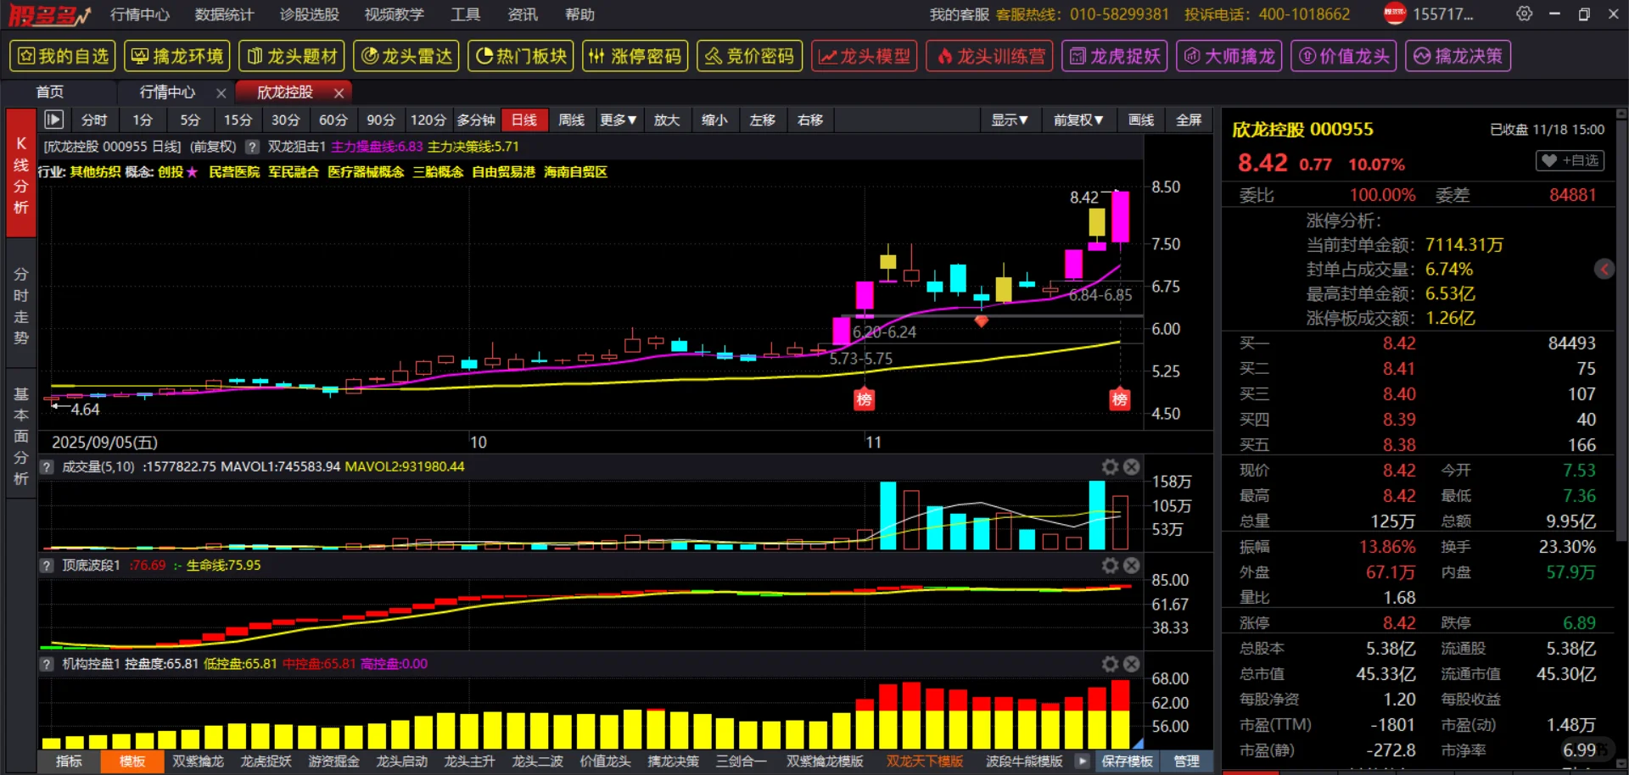Open 擒龙环境 tool
Viewport: 1629px width, 775px height.
177,56
